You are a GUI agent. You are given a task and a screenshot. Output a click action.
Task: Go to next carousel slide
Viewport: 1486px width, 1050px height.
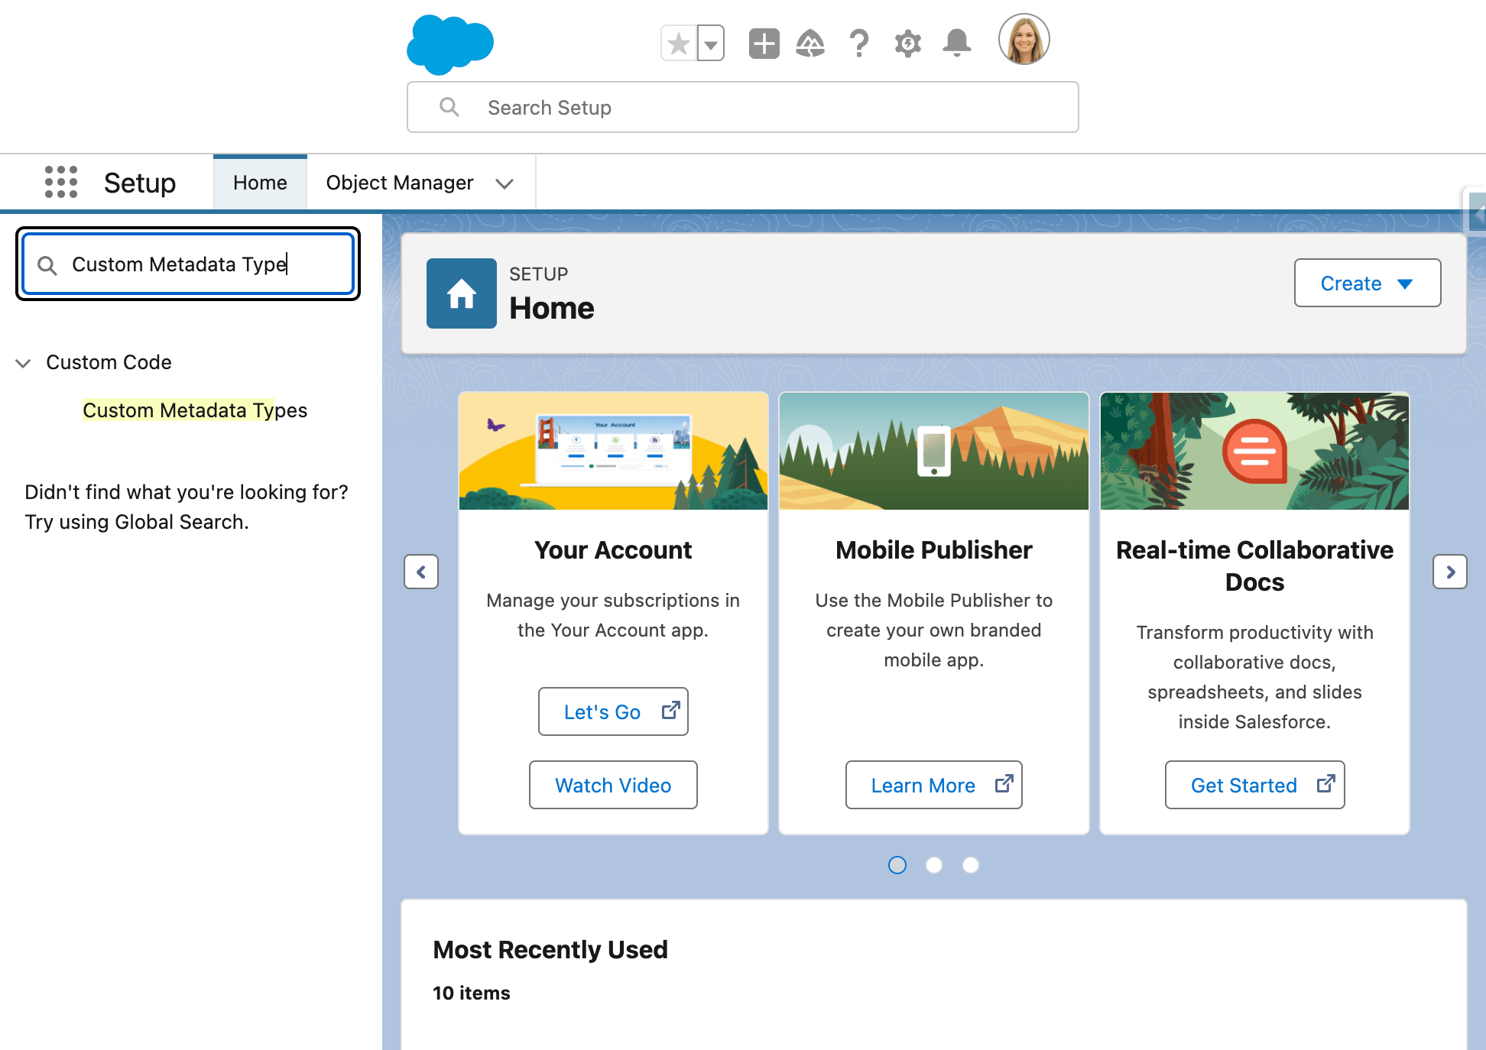click(x=1450, y=572)
